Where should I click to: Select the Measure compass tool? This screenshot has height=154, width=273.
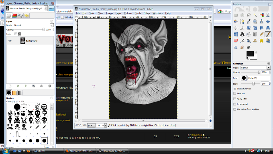(x=261, y=22)
